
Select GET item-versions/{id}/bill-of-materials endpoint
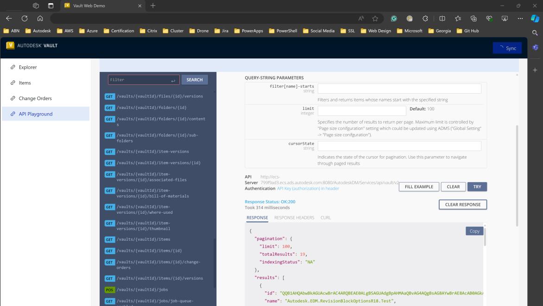click(x=157, y=193)
